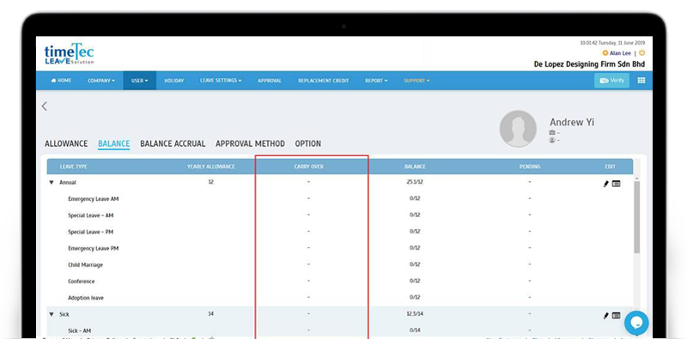
Task: Click the Alan Lee user link
Action: 620,53
